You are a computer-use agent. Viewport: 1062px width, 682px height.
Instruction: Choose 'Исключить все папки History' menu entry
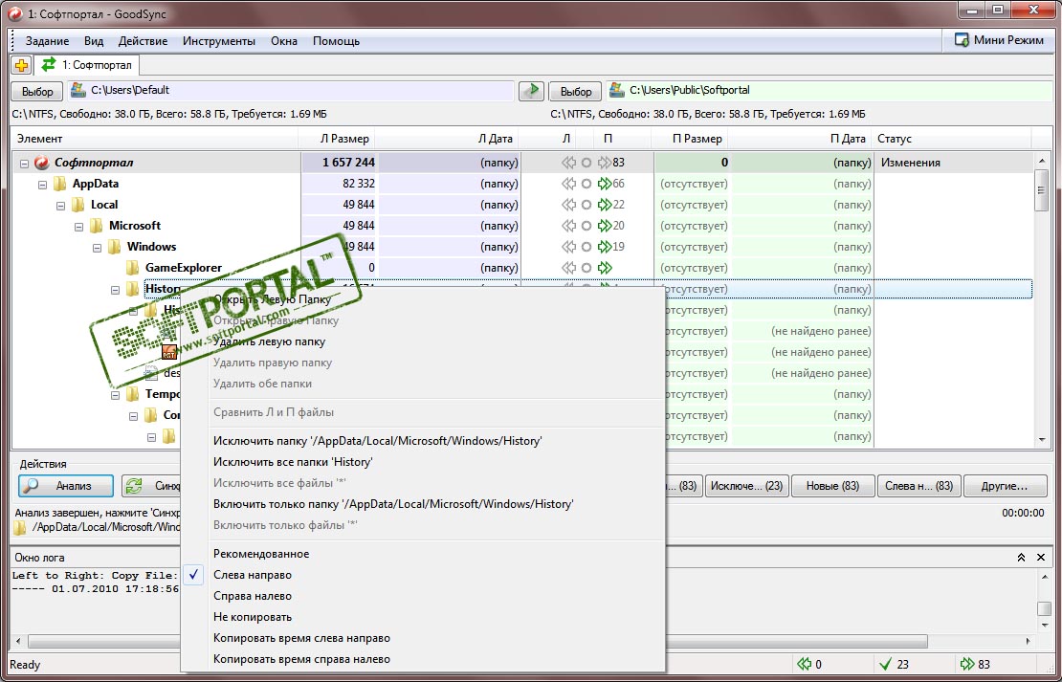point(423,462)
